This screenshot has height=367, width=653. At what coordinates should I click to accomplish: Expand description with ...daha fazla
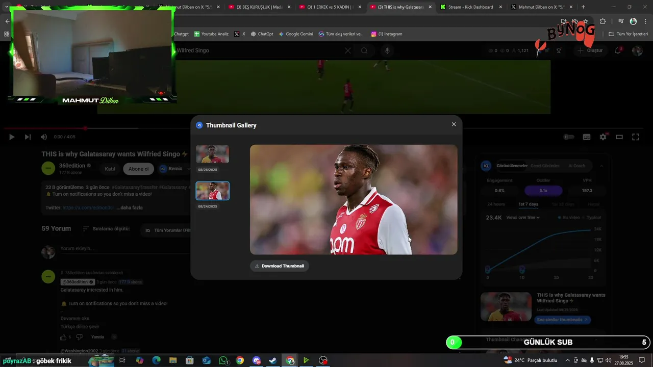pos(130,207)
